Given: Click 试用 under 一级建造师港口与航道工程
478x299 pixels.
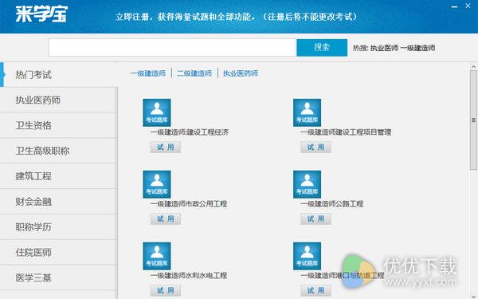Looking at the screenshot, I should coord(315,290).
